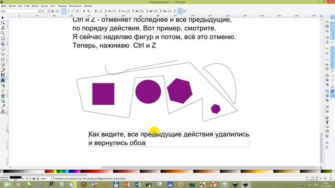Image resolution: width=335 pixels, height=188 pixels.
Task: Select the Node editing tool
Action: point(3,23)
